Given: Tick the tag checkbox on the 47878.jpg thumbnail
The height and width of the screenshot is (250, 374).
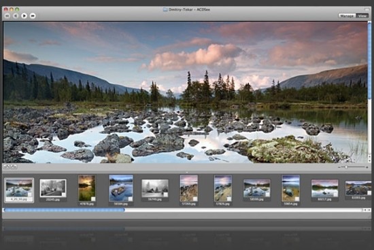Looking at the screenshot, I should coord(93,199).
